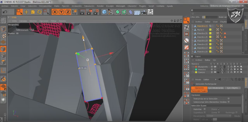248x122 pixels.
Task: Toggle lock on Cuerpo layer
Action: [224, 72]
